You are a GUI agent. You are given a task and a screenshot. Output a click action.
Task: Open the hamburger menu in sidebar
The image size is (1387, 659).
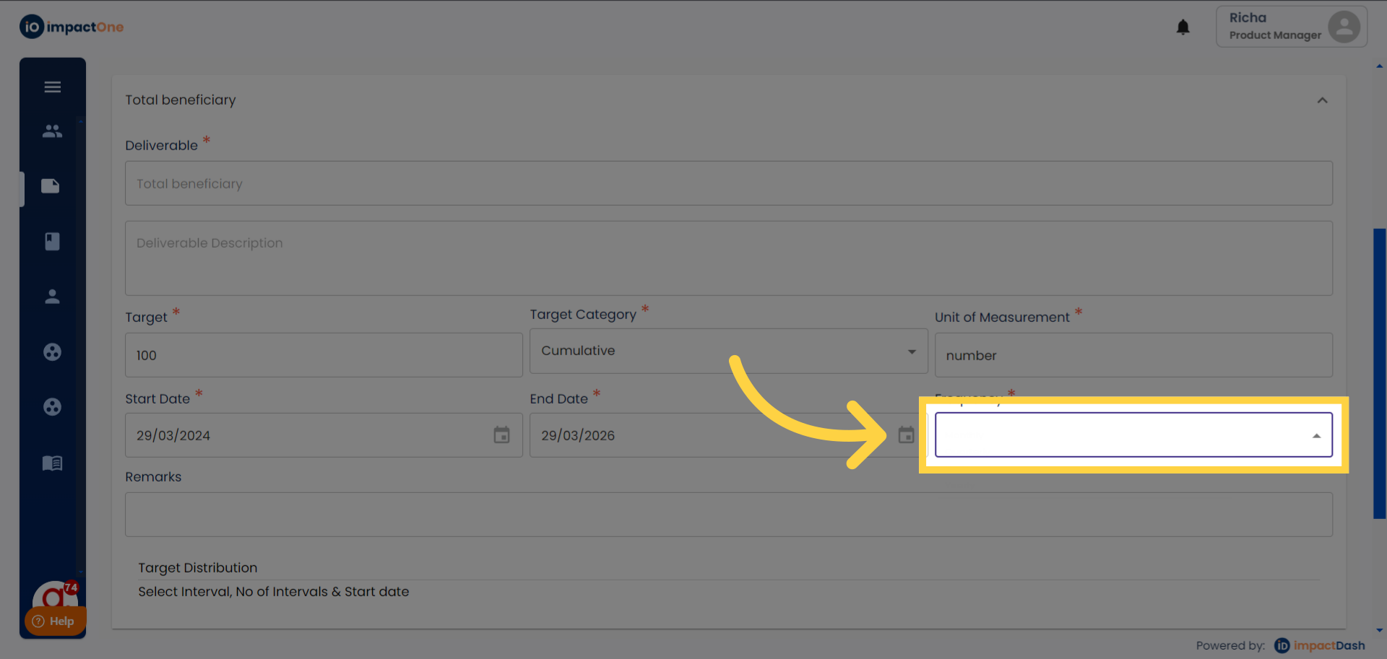pyautogui.click(x=52, y=87)
